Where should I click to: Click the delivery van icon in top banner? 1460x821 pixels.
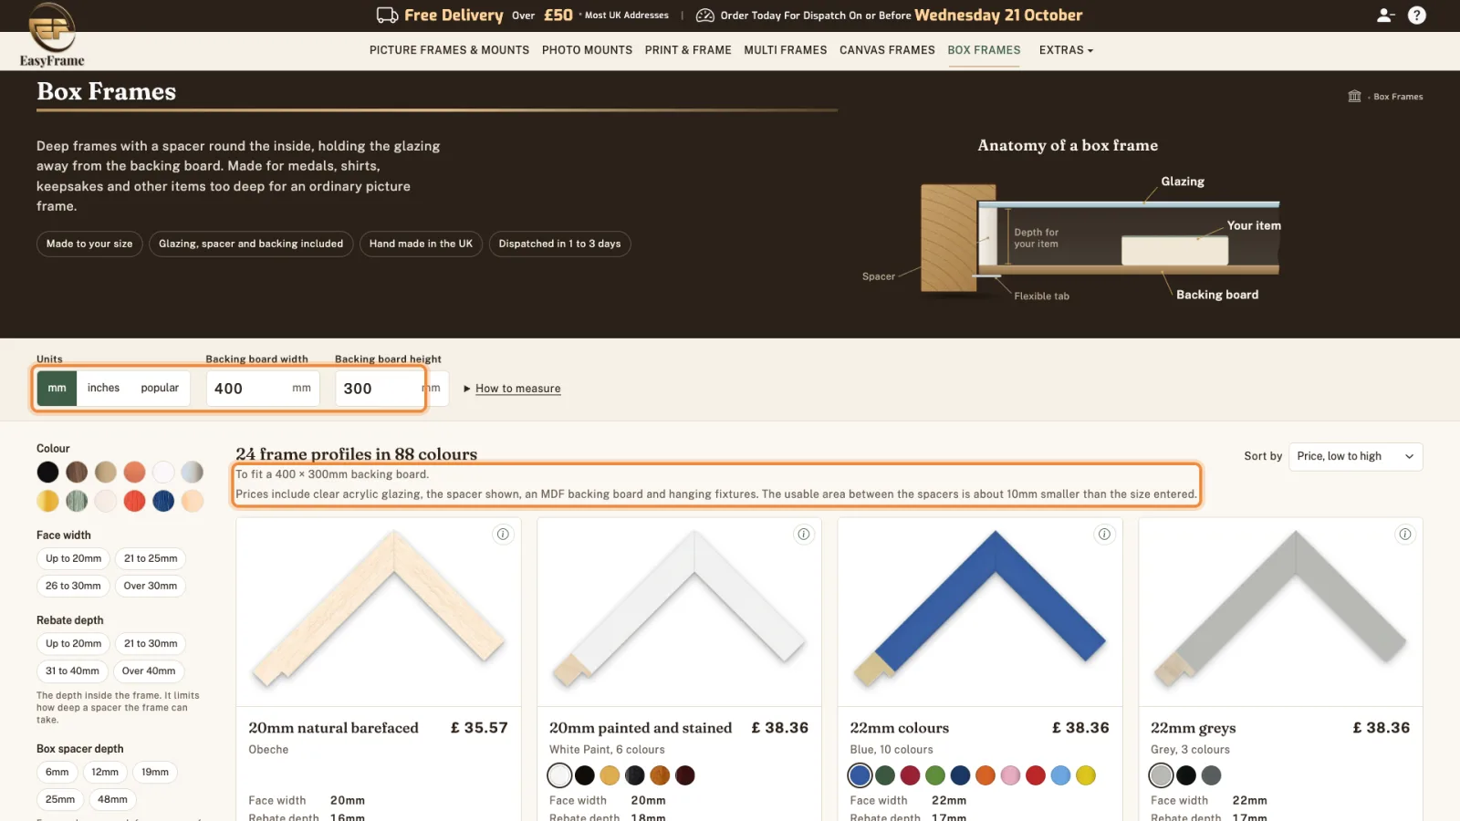point(387,16)
